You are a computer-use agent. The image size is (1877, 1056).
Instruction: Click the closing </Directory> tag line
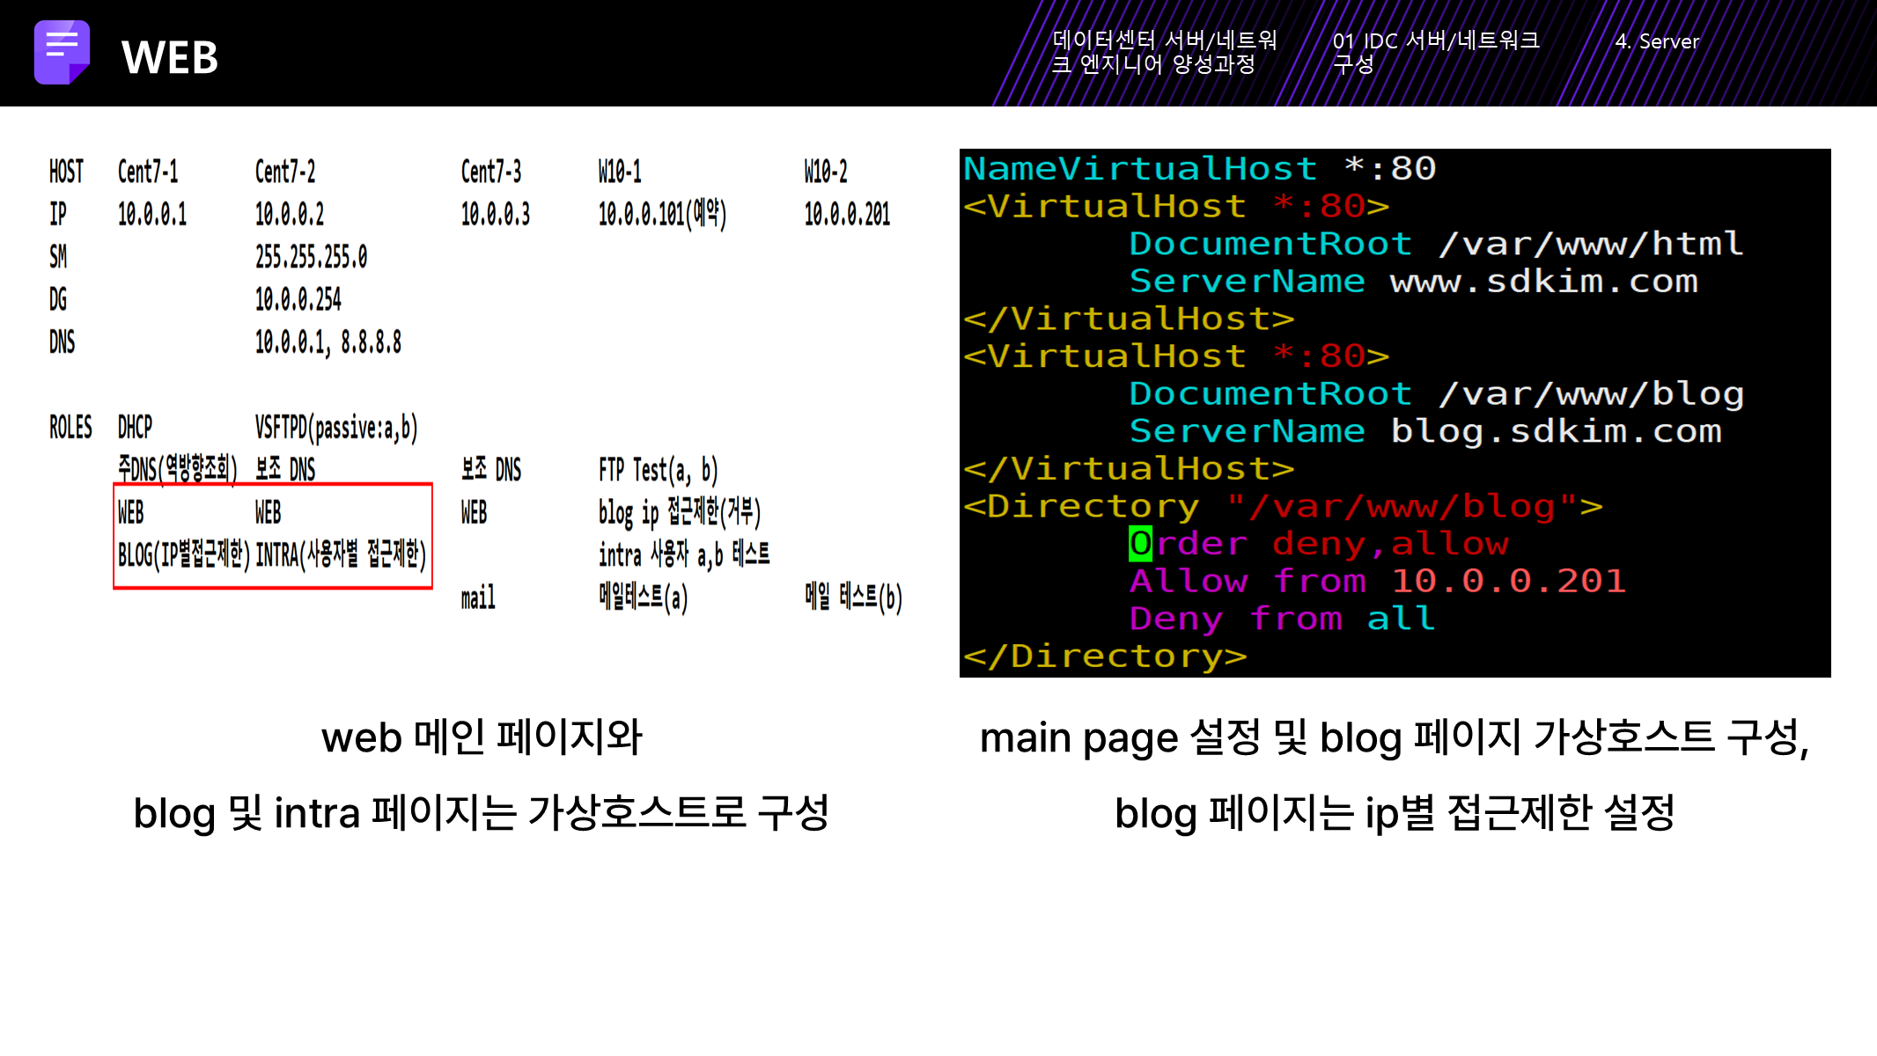click(x=1105, y=656)
